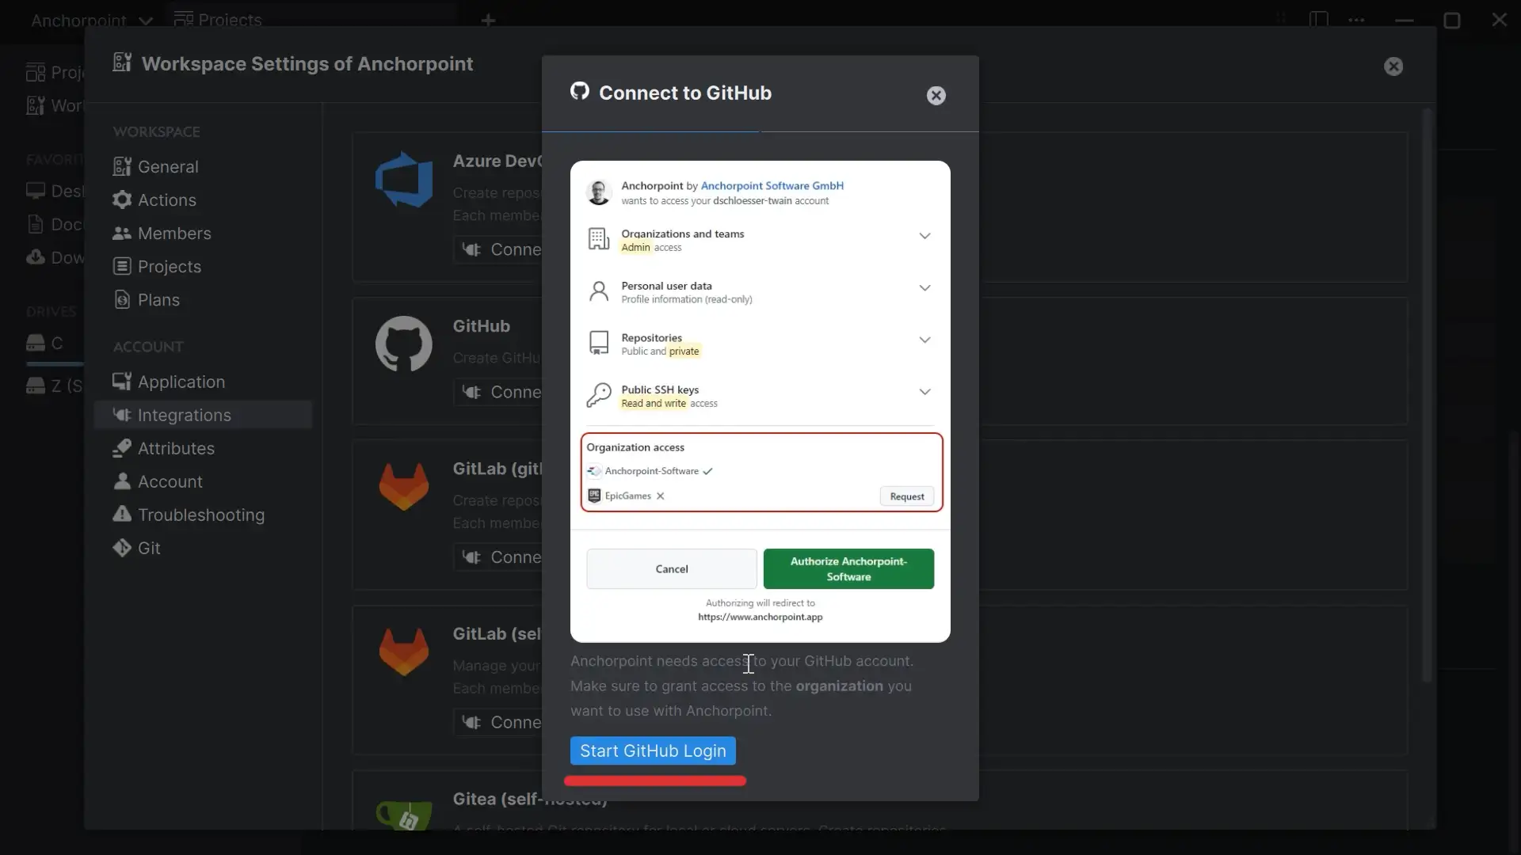Expand the Repositories permission details
The width and height of the screenshot is (1521, 855).
924,340
